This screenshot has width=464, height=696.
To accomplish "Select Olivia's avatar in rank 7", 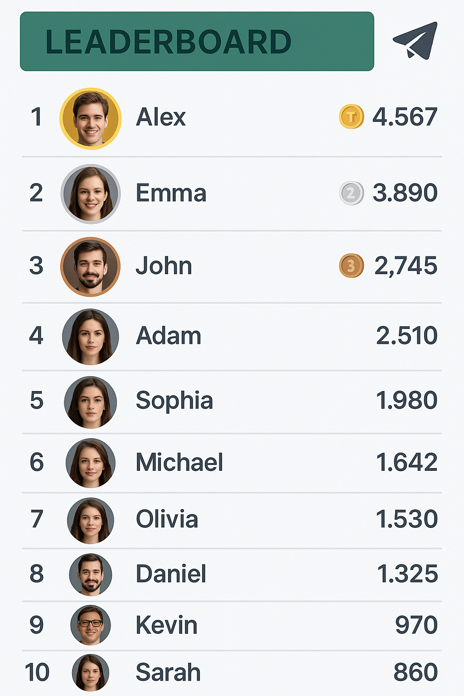I will click(91, 521).
